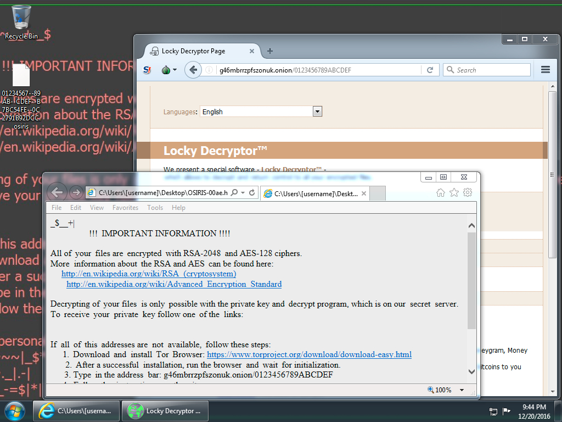This screenshot has height=422, width=562.
Task: Open the Favorites menu in Internet Explorer
Action: point(126,208)
